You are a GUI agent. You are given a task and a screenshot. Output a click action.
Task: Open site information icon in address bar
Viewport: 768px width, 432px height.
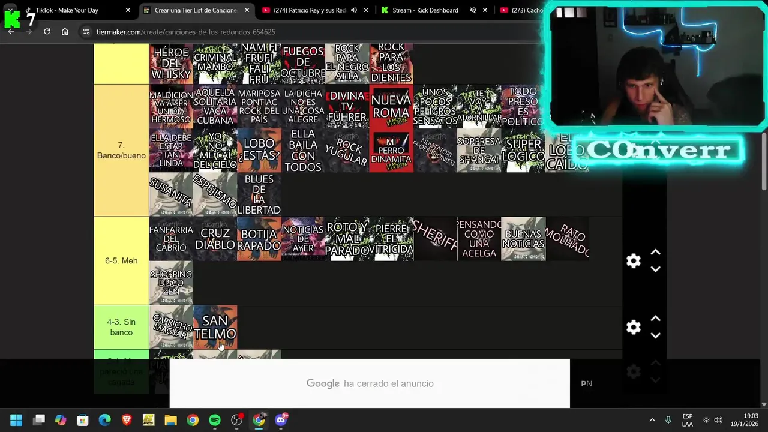[x=86, y=32]
